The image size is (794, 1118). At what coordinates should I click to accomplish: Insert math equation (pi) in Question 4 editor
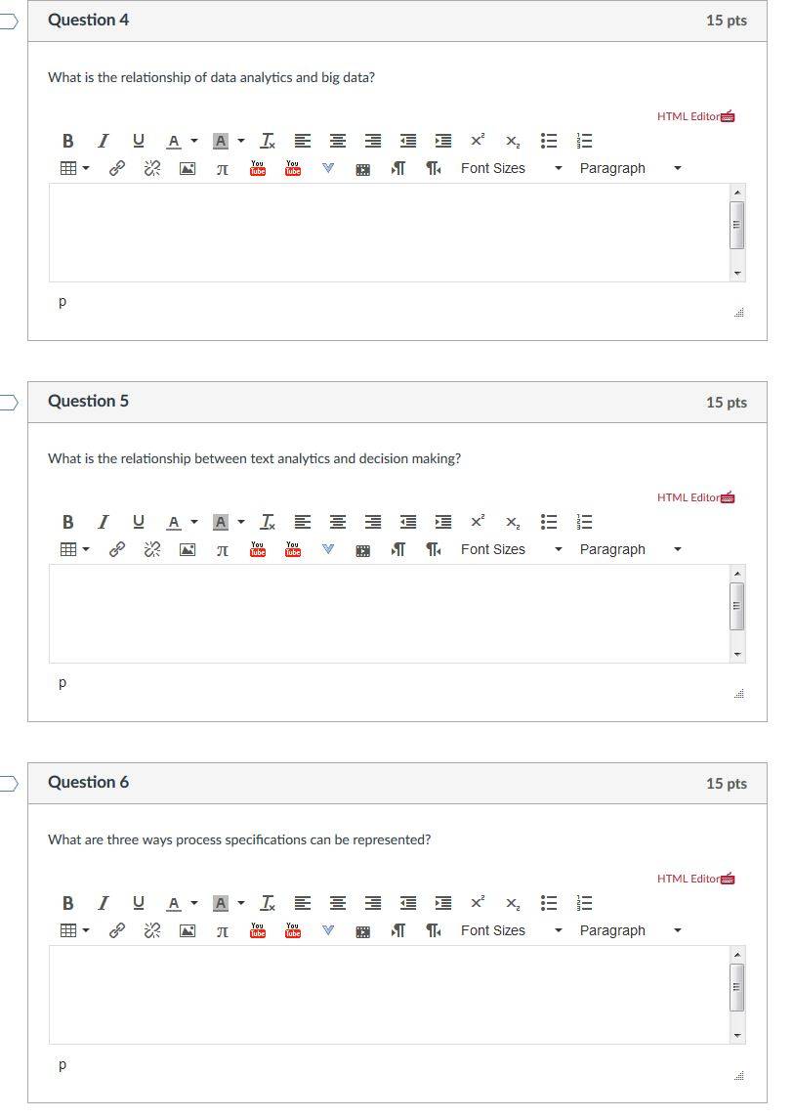(x=223, y=169)
